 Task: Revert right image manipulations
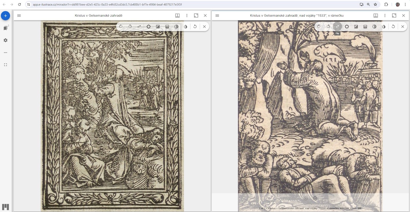pyautogui.click(x=393, y=27)
